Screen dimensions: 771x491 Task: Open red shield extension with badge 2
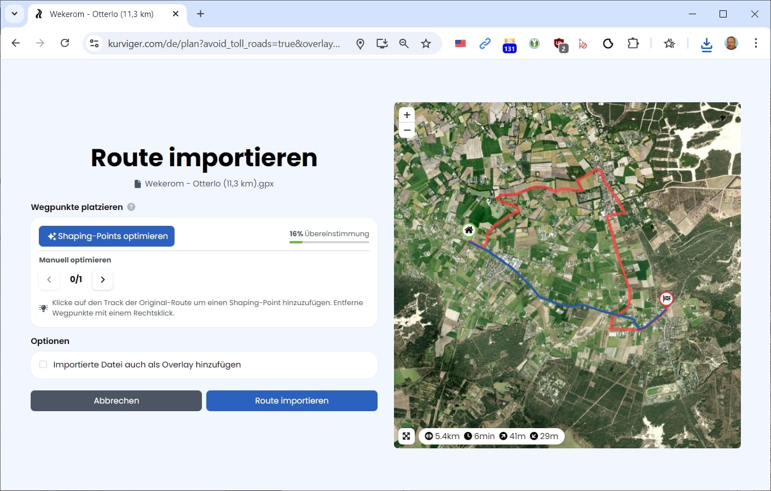(560, 45)
